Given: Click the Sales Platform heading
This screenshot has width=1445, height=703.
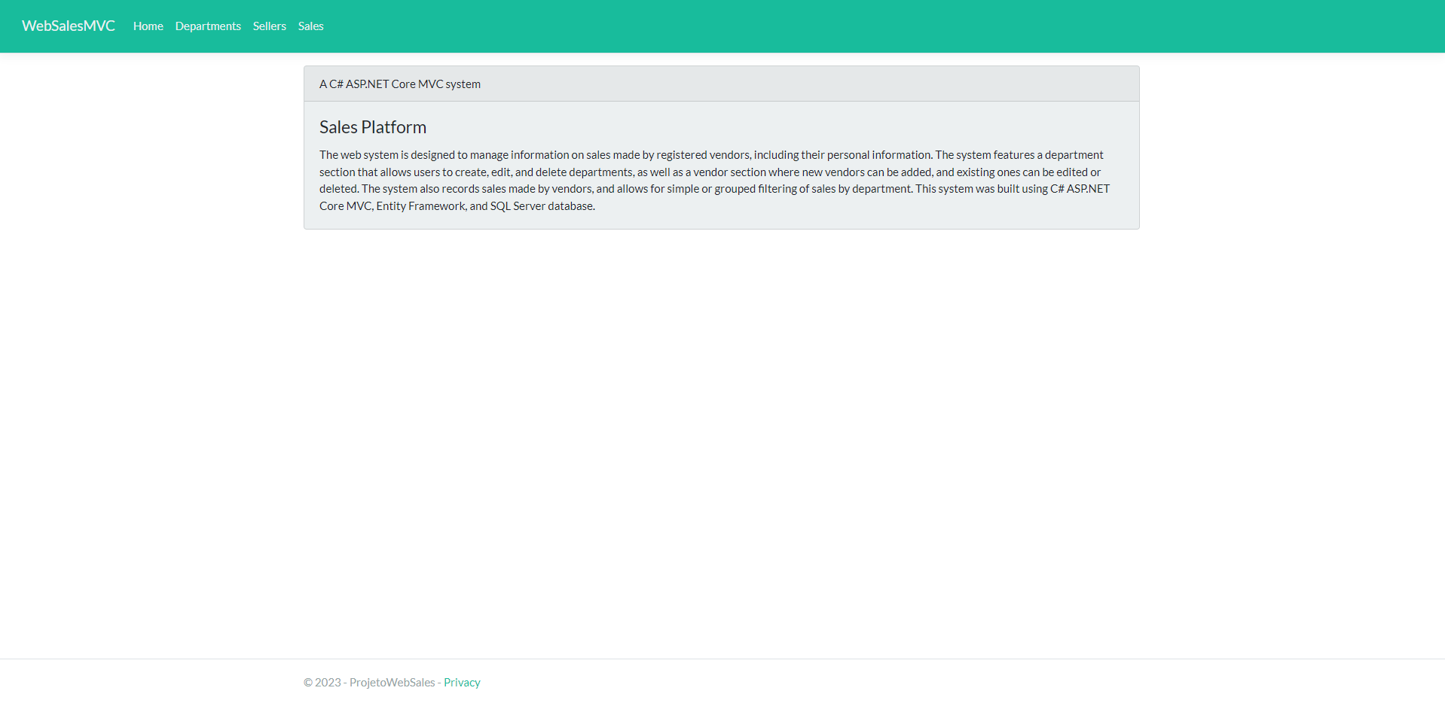Looking at the screenshot, I should tap(373, 126).
